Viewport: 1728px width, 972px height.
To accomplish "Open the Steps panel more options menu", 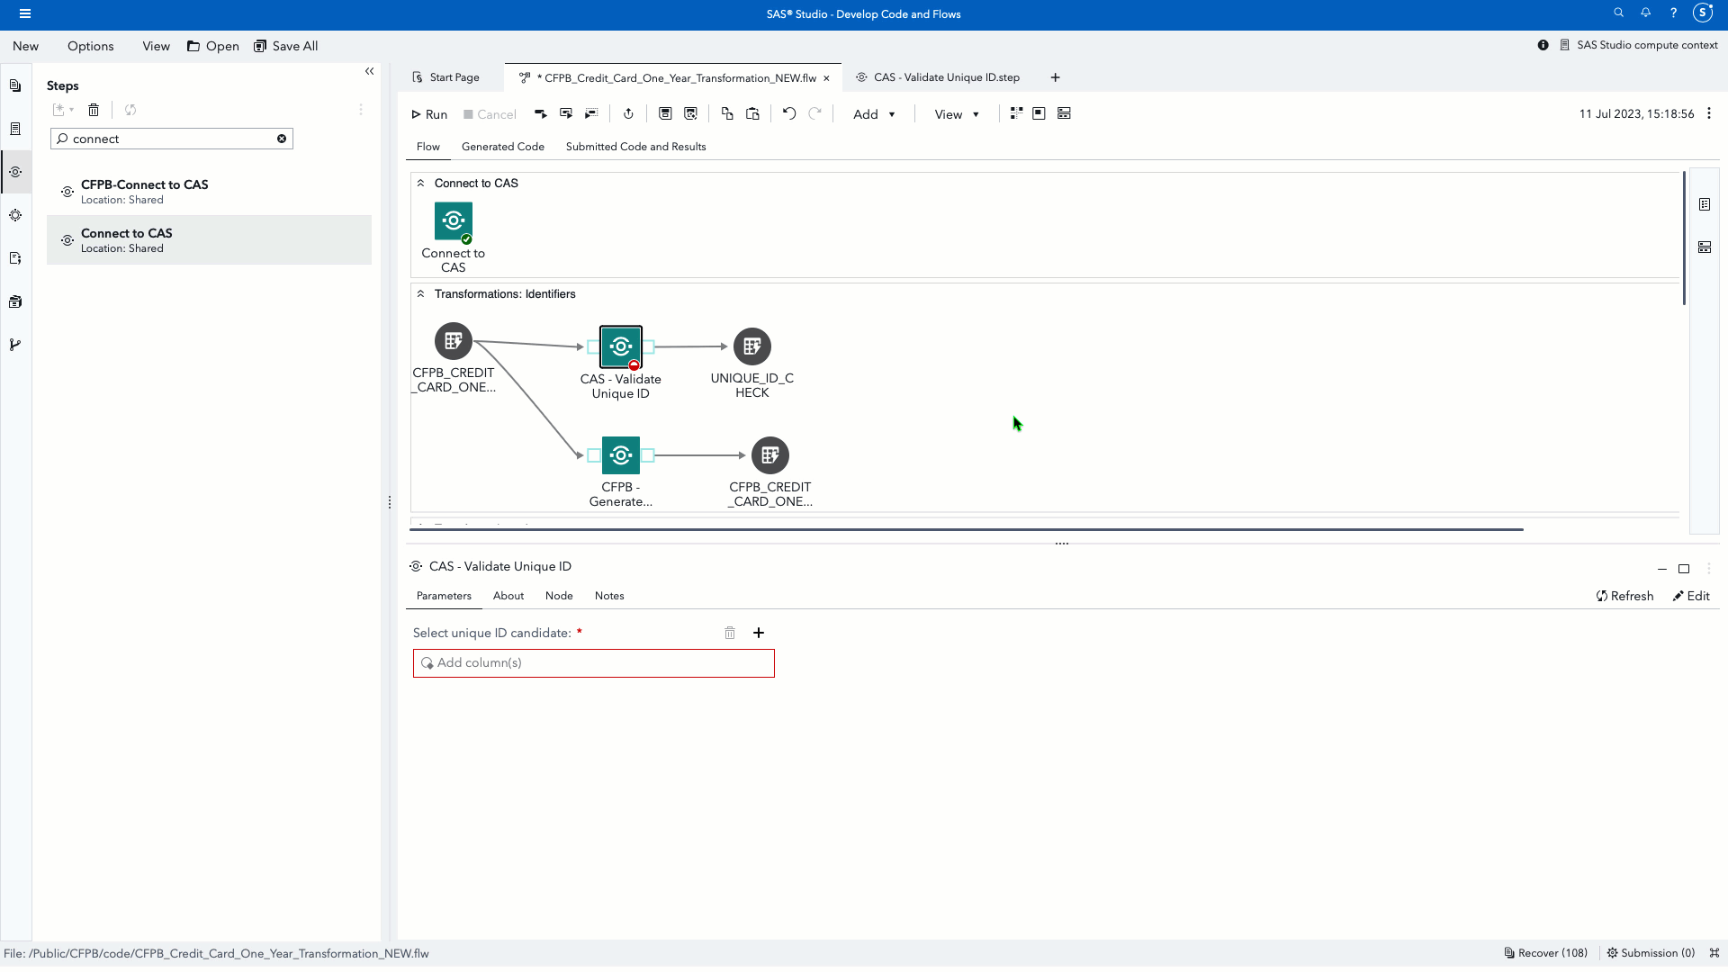I will point(361,110).
